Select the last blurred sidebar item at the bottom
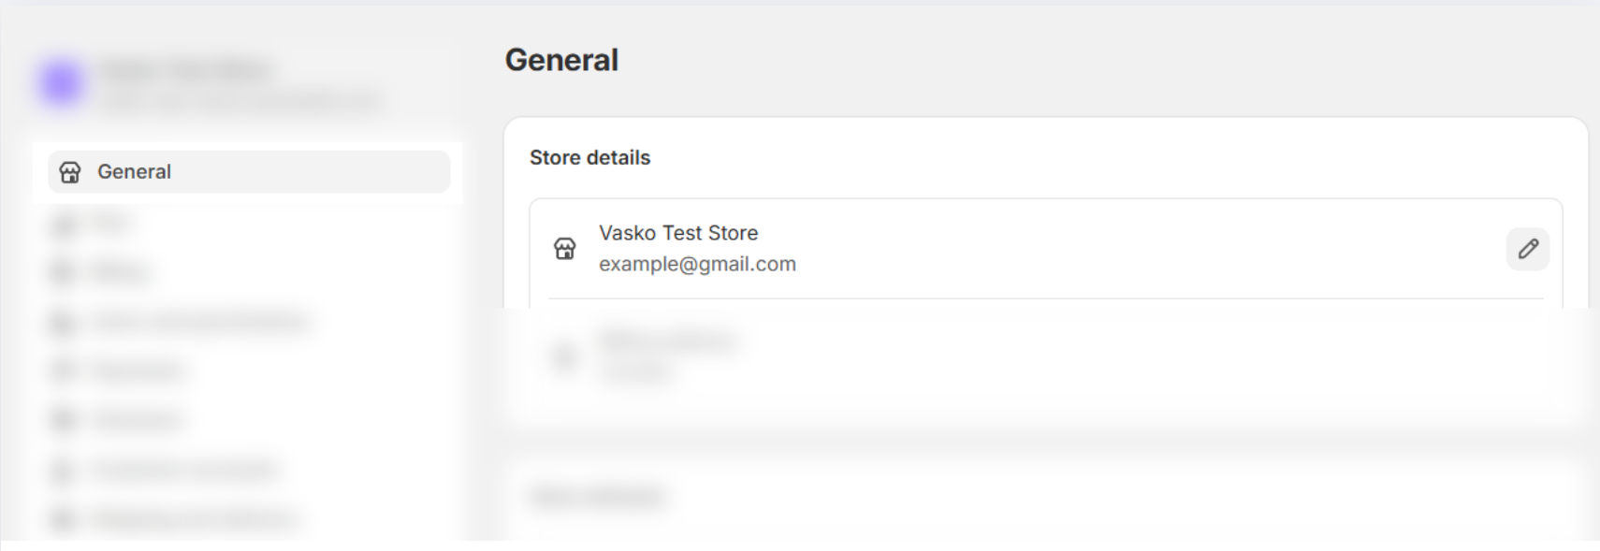Viewport: 1600px width, 551px height. coord(193,518)
